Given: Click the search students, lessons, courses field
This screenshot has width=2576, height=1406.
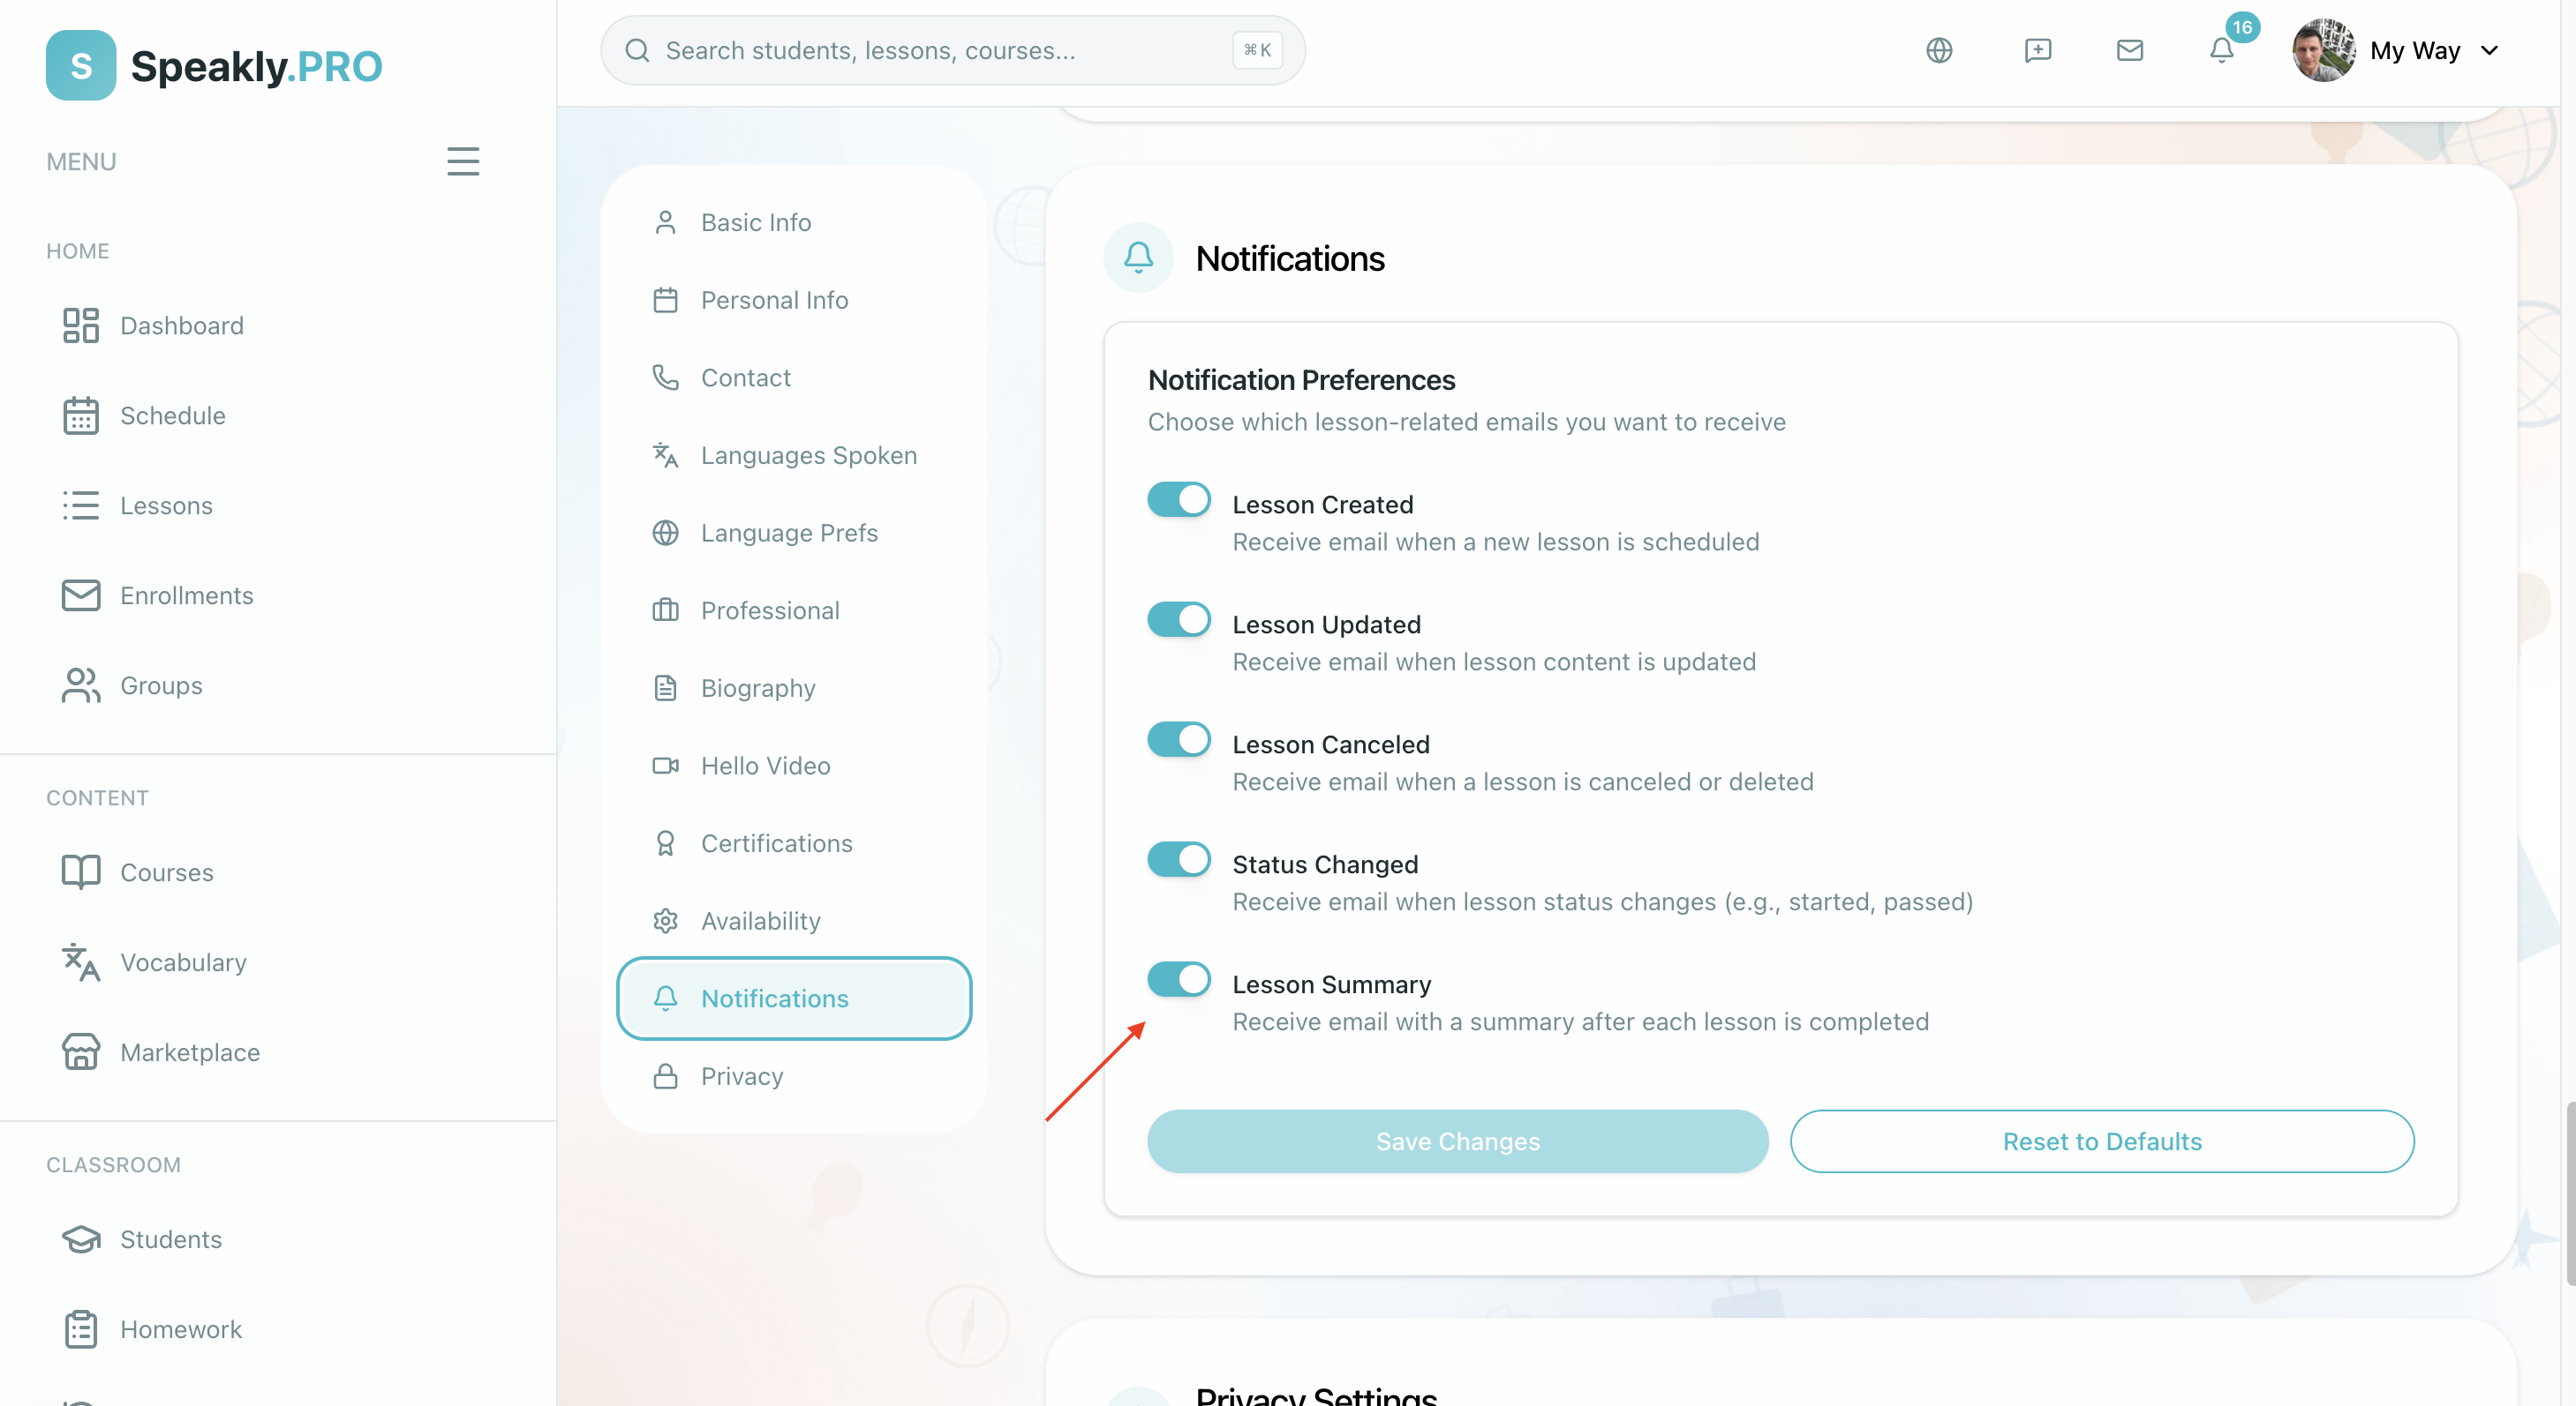Looking at the screenshot, I should point(952,50).
